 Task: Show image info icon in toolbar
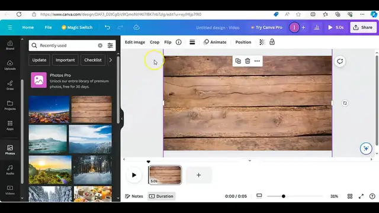click(x=178, y=42)
